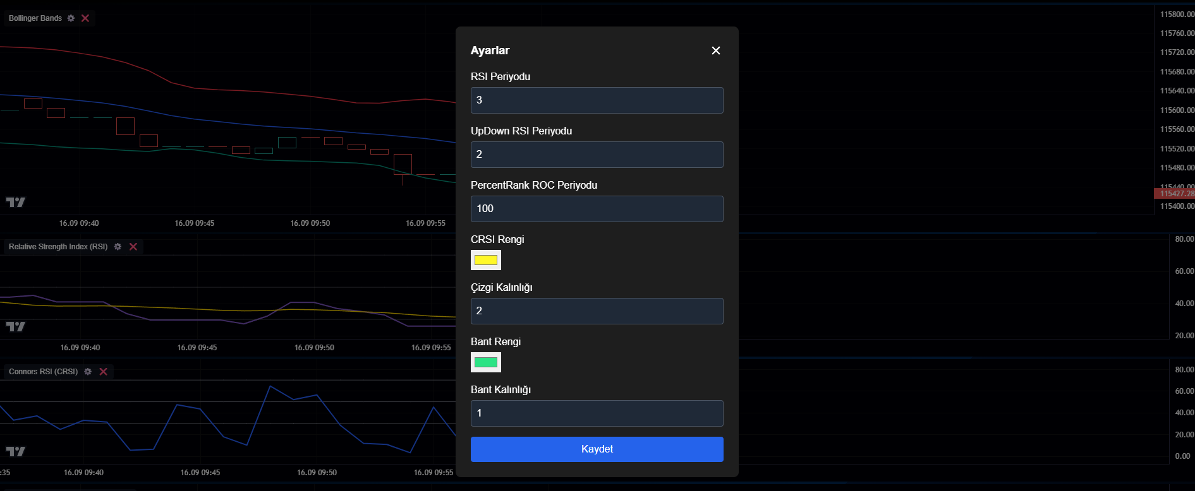Click 115800.00 on the price axis

[1177, 15]
